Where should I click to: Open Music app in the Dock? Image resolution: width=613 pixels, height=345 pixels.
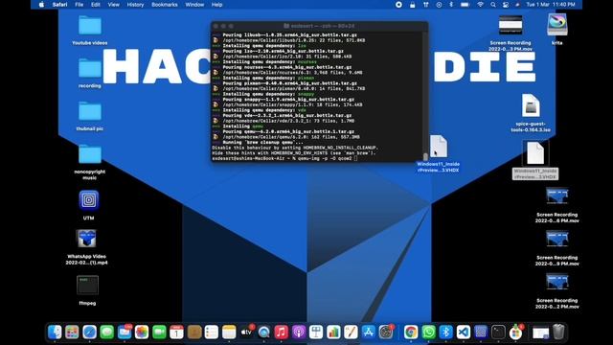[281, 333]
